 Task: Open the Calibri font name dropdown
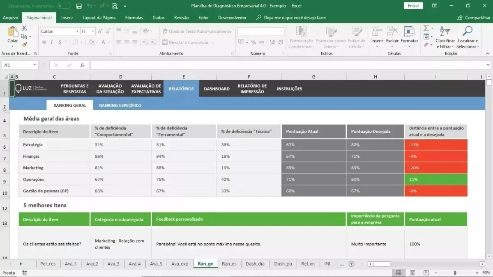coord(77,32)
